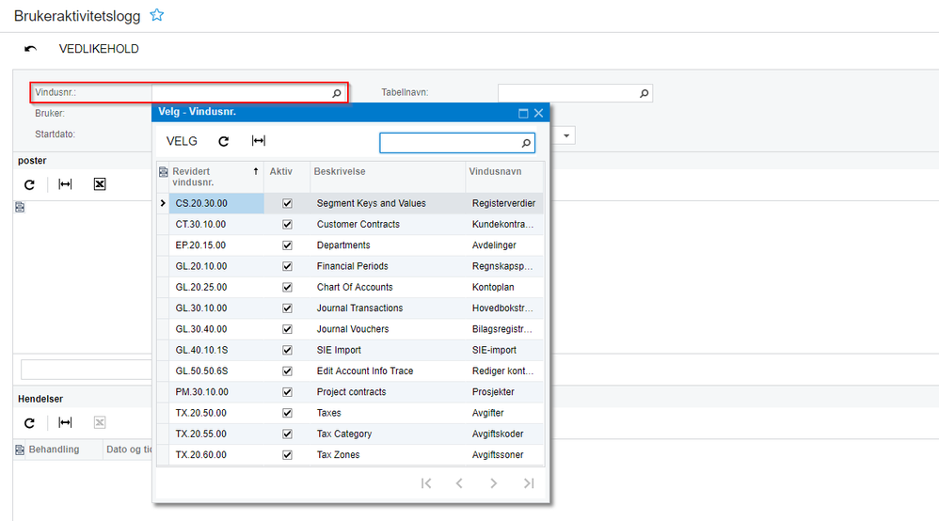Maximize the Velg - Vindusnr. dialog
Viewport: 939px width, 521px height.
tap(523, 113)
